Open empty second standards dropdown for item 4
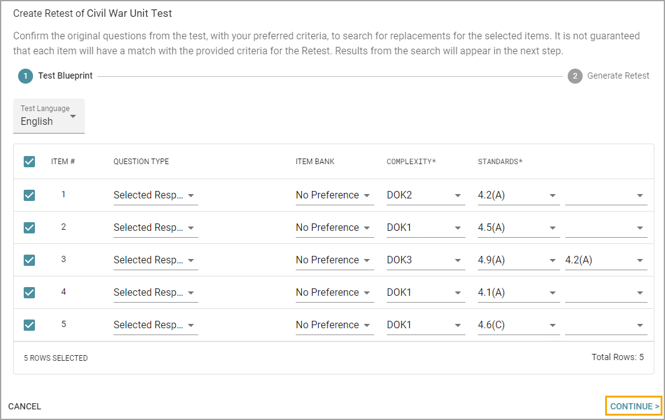The width and height of the screenshot is (665, 420). pyautogui.click(x=606, y=293)
